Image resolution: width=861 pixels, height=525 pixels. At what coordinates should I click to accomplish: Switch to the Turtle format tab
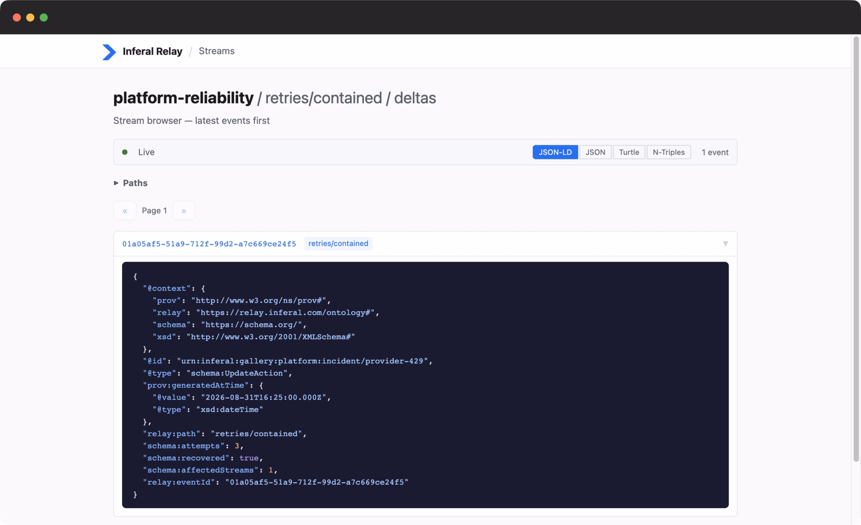coord(629,152)
